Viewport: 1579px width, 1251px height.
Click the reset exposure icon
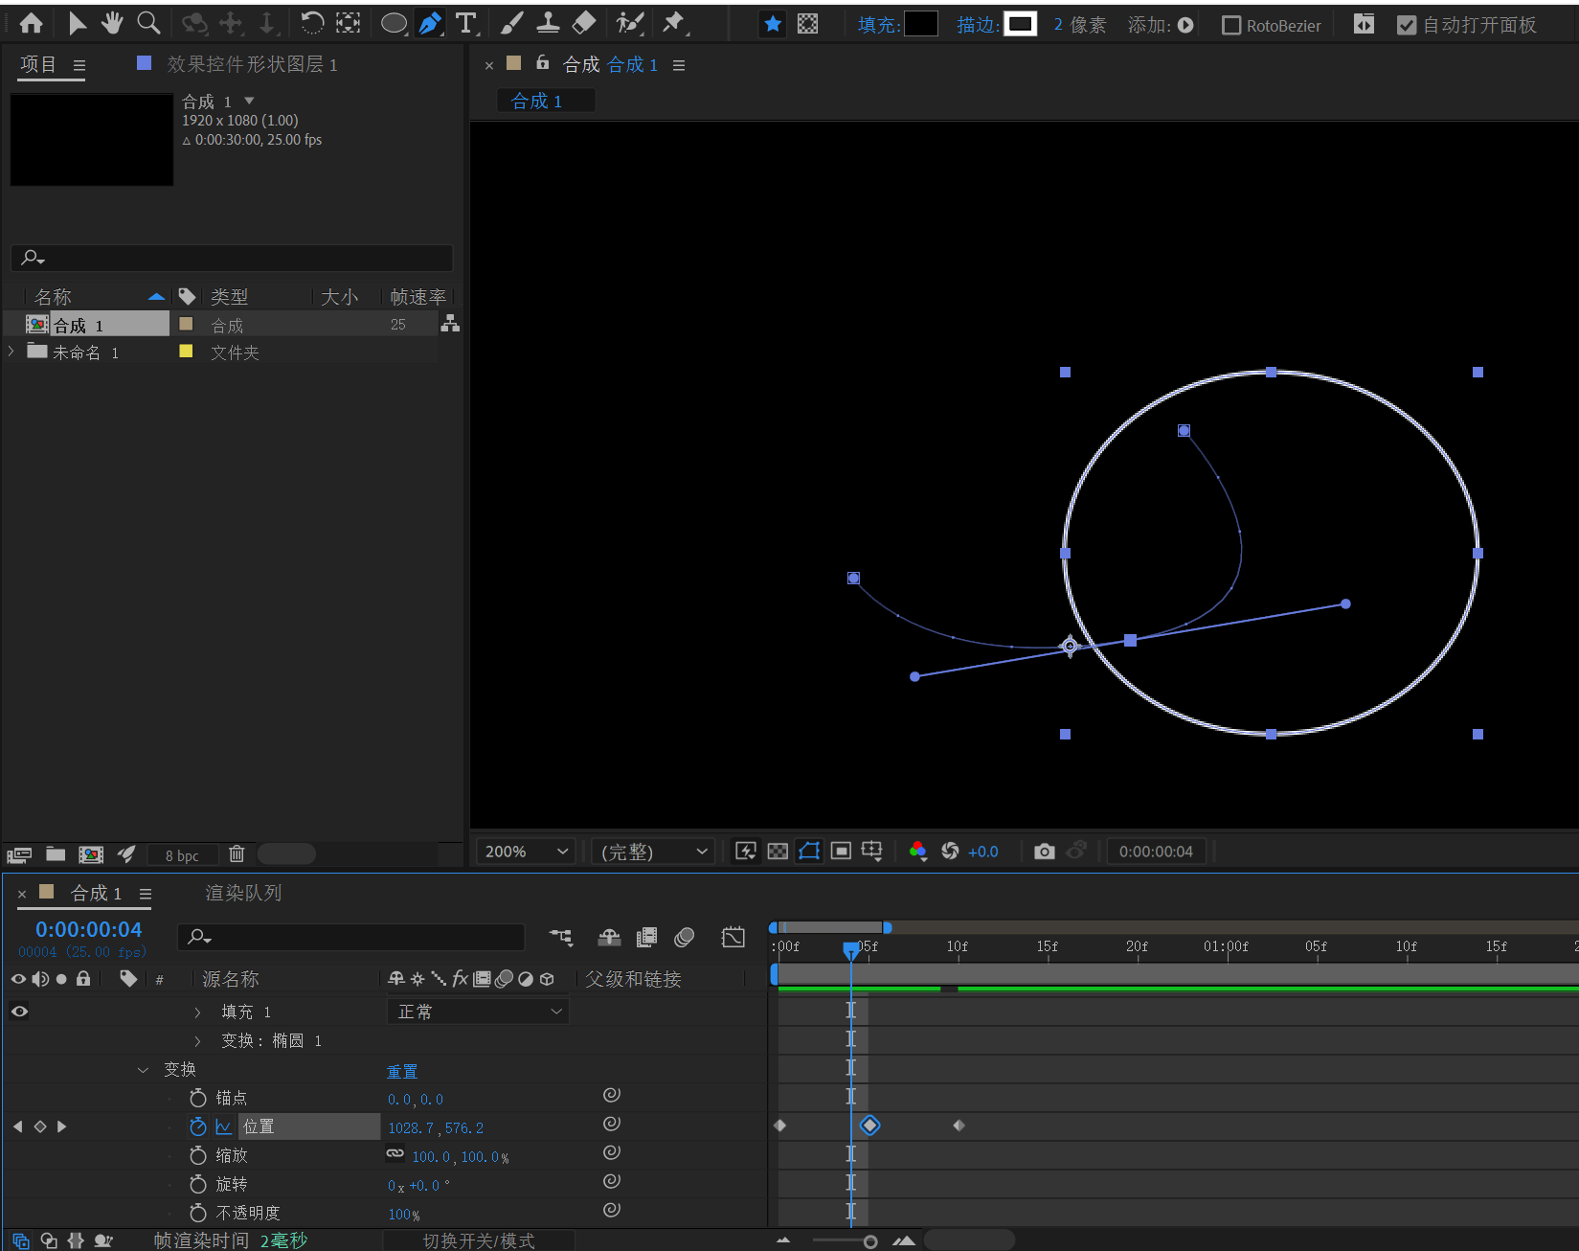(x=950, y=851)
